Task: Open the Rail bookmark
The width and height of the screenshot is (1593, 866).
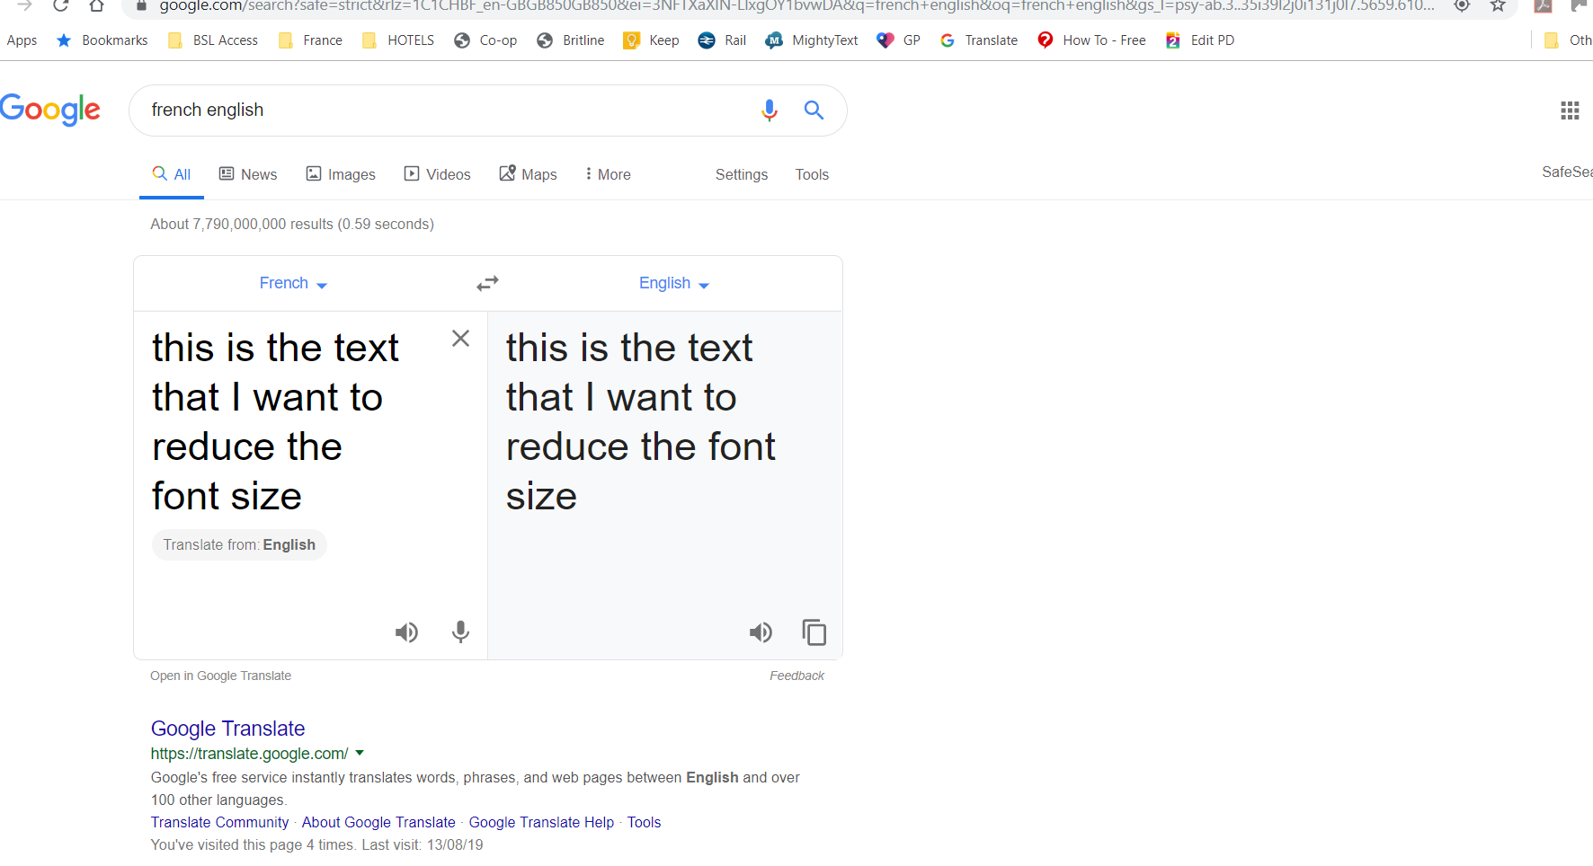Action: pos(722,40)
